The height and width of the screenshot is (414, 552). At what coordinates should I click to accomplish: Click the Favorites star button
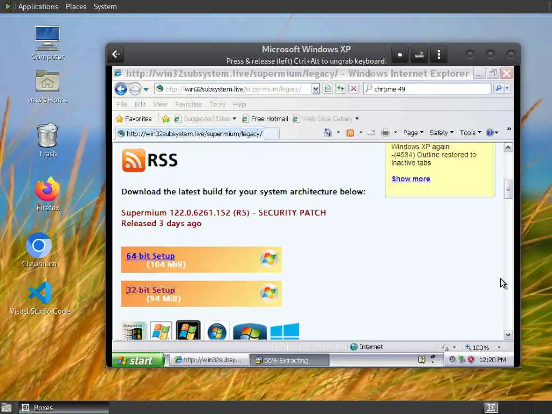(134, 119)
